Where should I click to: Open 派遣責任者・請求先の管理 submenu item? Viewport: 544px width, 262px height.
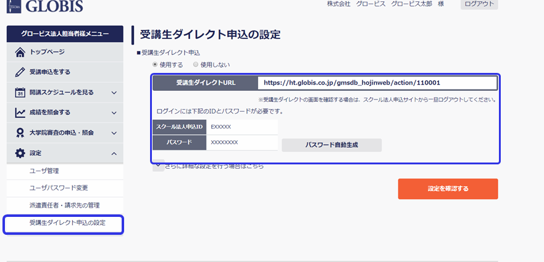pos(65,205)
